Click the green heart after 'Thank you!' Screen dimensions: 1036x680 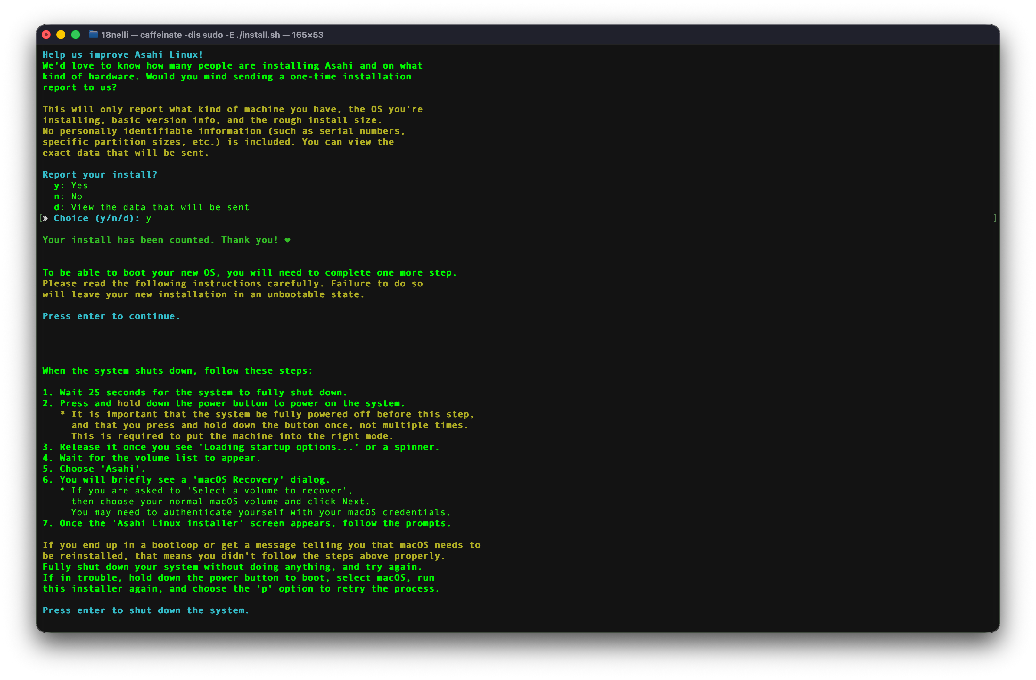(x=287, y=240)
